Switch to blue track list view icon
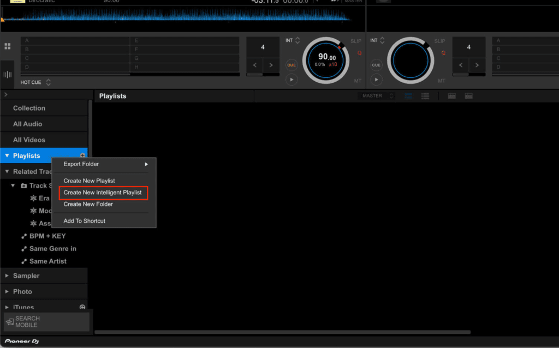559x348 pixels. [409, 96]
